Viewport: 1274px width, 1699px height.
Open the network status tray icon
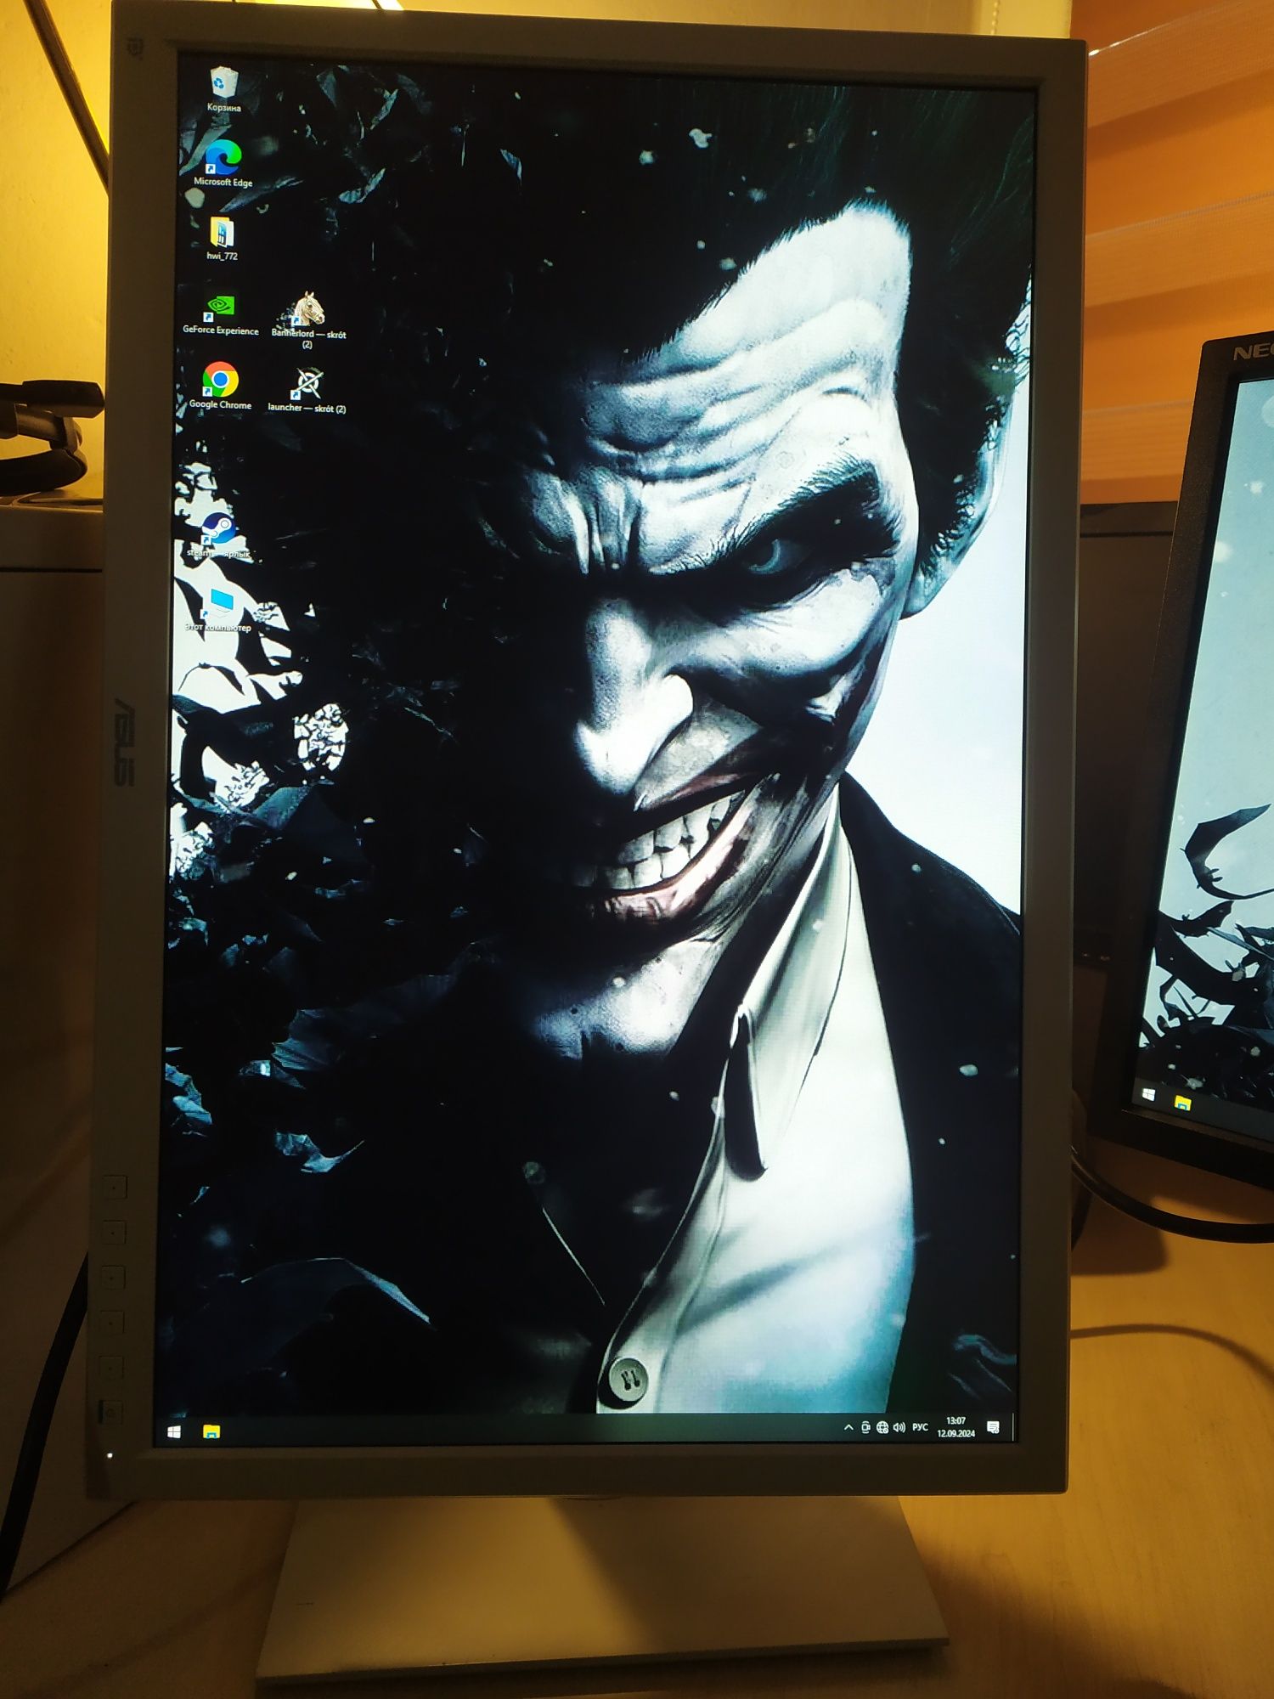(x=882, y=1428)
